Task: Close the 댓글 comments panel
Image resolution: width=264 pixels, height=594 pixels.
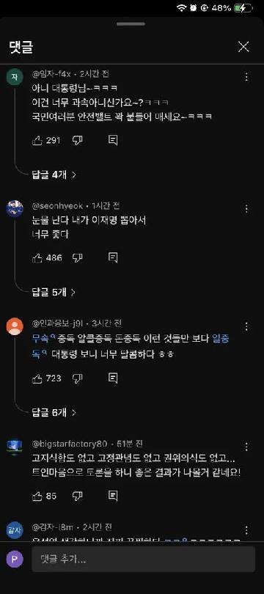Action: pyautogui.click(x=243, y=47)
